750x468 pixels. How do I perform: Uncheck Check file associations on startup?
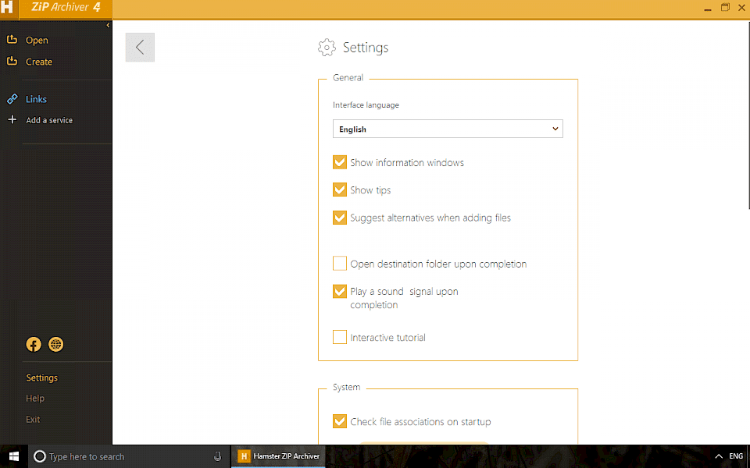point(340,421)
